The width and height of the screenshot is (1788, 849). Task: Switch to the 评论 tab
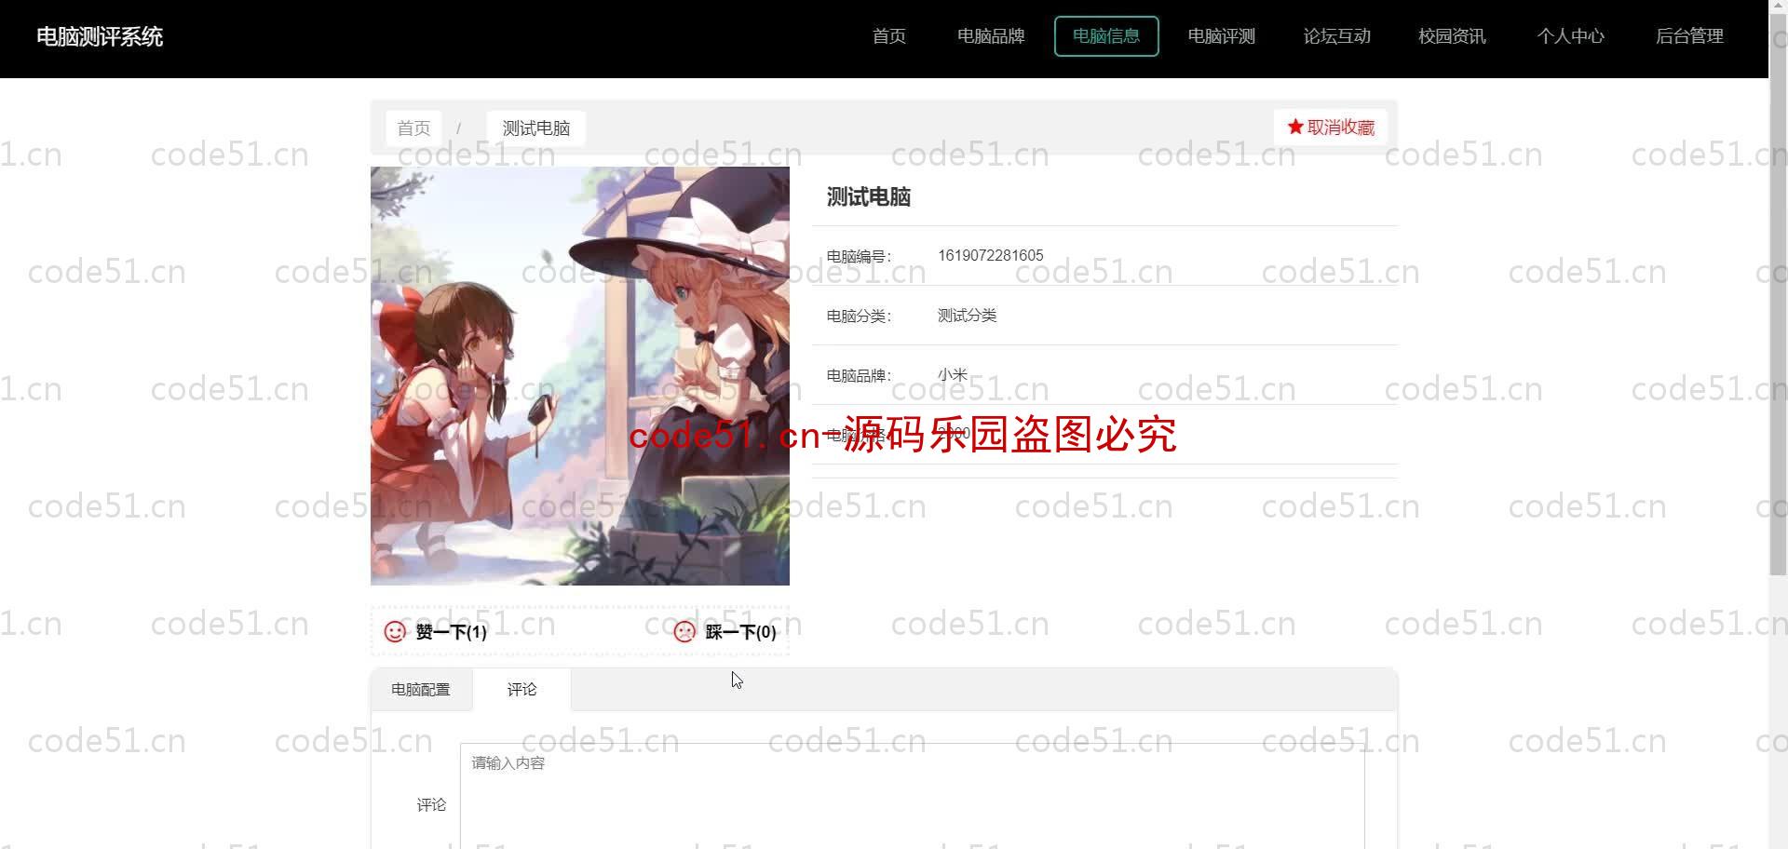click(x=522, y=690)
